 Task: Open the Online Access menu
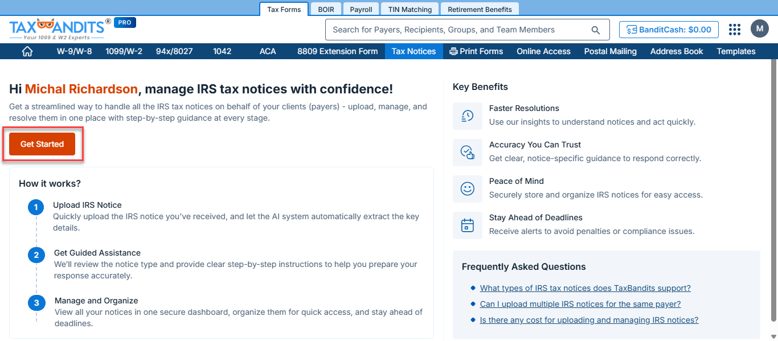[x=543, y=51]
